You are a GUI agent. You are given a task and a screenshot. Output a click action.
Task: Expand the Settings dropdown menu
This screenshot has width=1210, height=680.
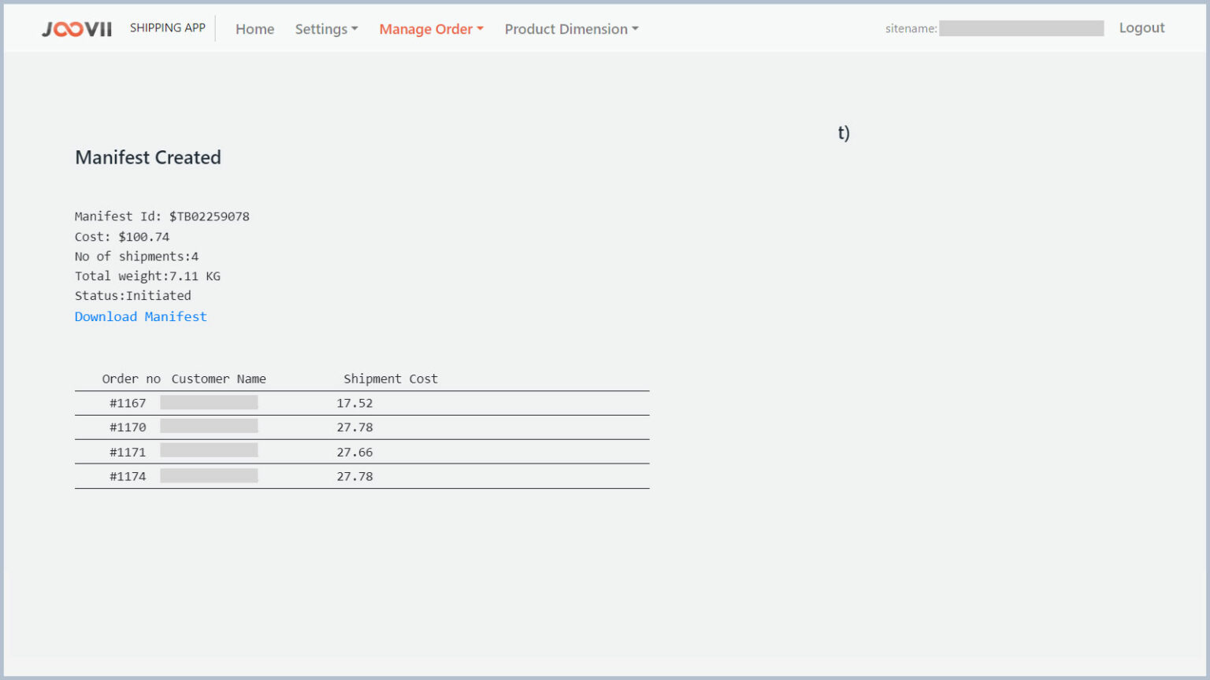[x=326, y=29]
